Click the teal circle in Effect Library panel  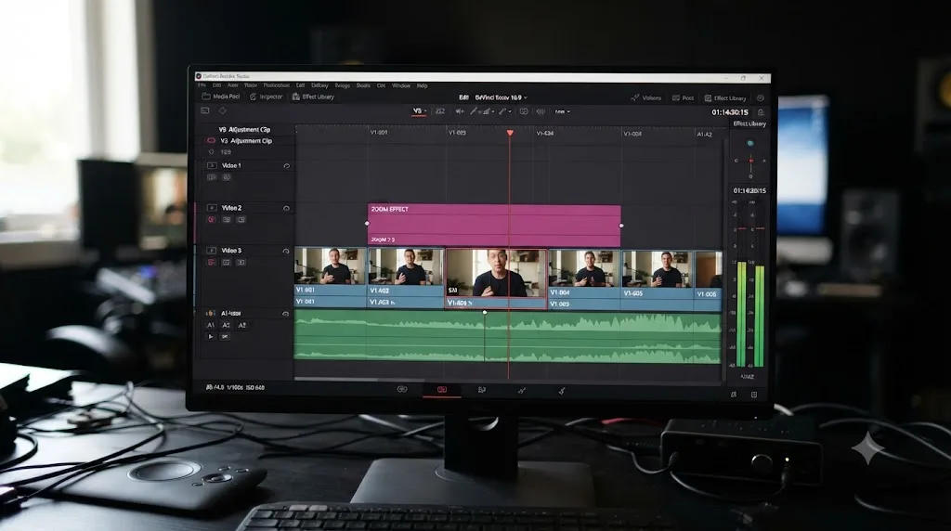coord(750,144)
